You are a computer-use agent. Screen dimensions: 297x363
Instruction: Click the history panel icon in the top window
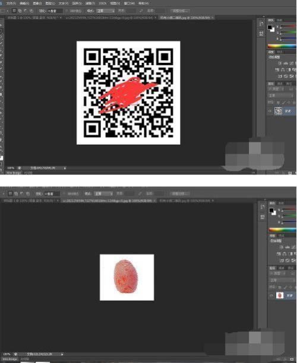pyautogui.click(x=261, y=24)
